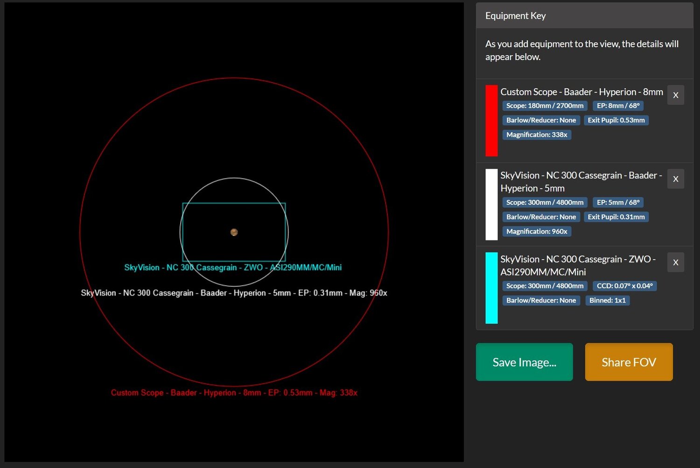Click the Scope 300mm badge under ASI290MM camera entry

pos(545,286)
